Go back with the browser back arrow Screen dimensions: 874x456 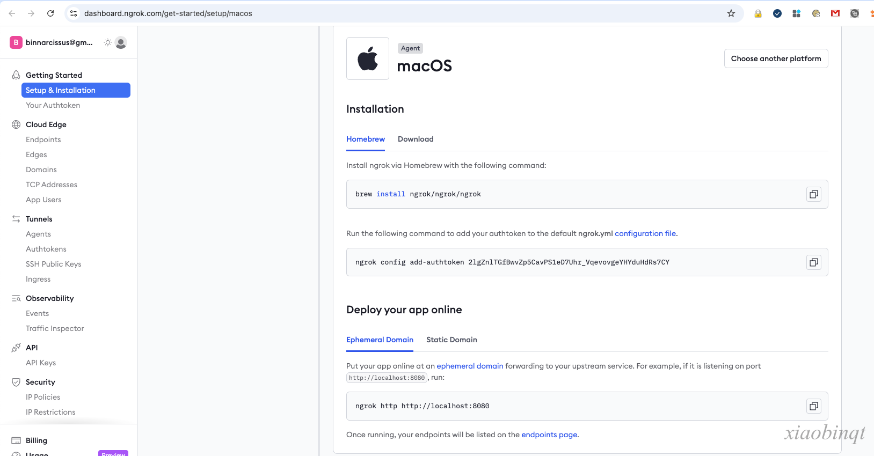pos(12,13)
